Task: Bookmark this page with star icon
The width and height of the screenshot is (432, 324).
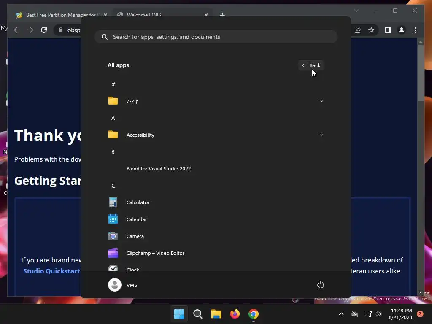Action: [x=371, y=30]
